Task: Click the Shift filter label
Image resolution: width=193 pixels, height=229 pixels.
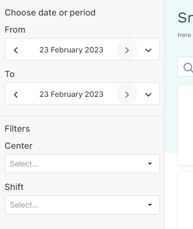Action: 14,187
